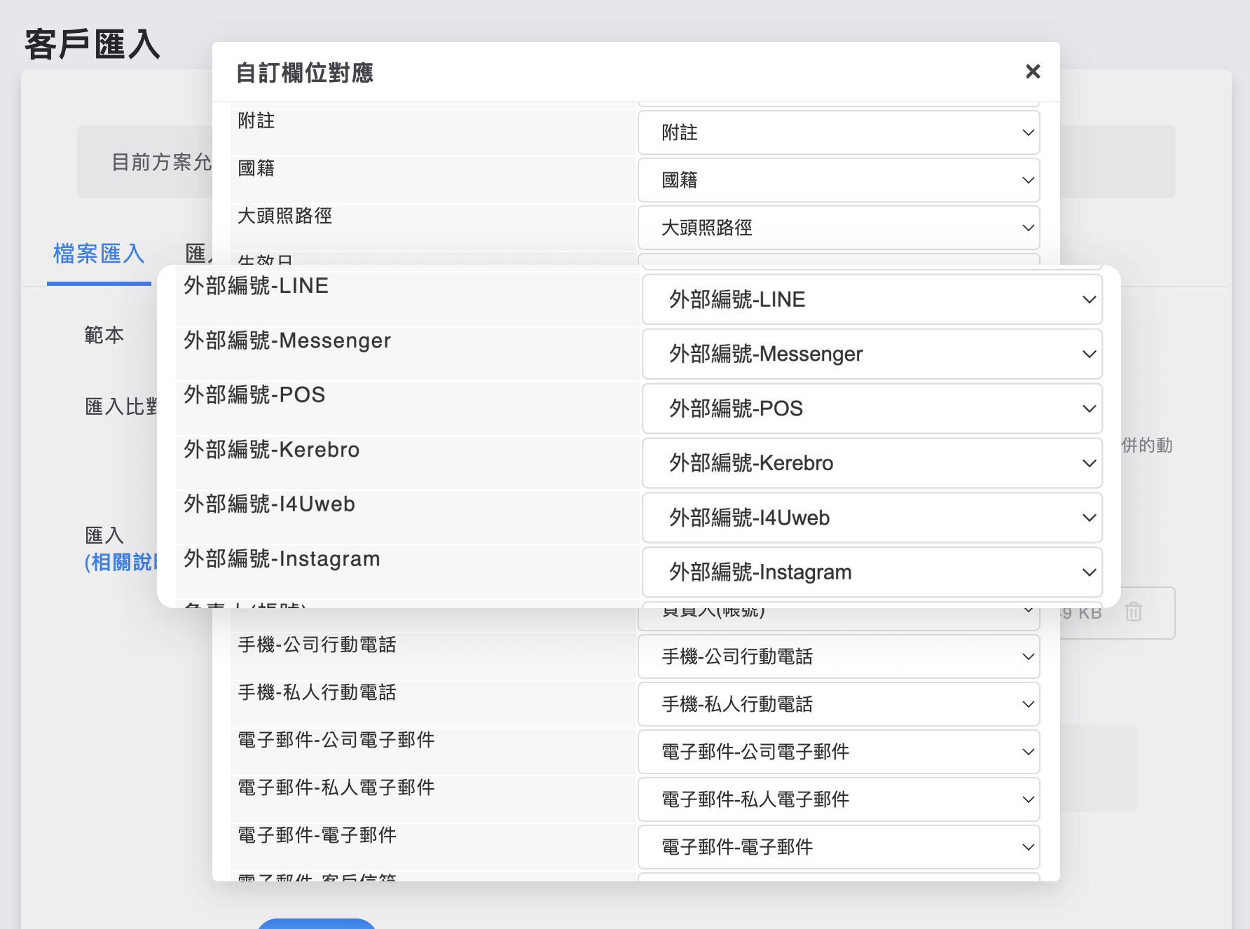The image size is (1250, 929).
Task: Open the 電子郵件-電子郵件 dropdown
Action: (x=838, y=847)
